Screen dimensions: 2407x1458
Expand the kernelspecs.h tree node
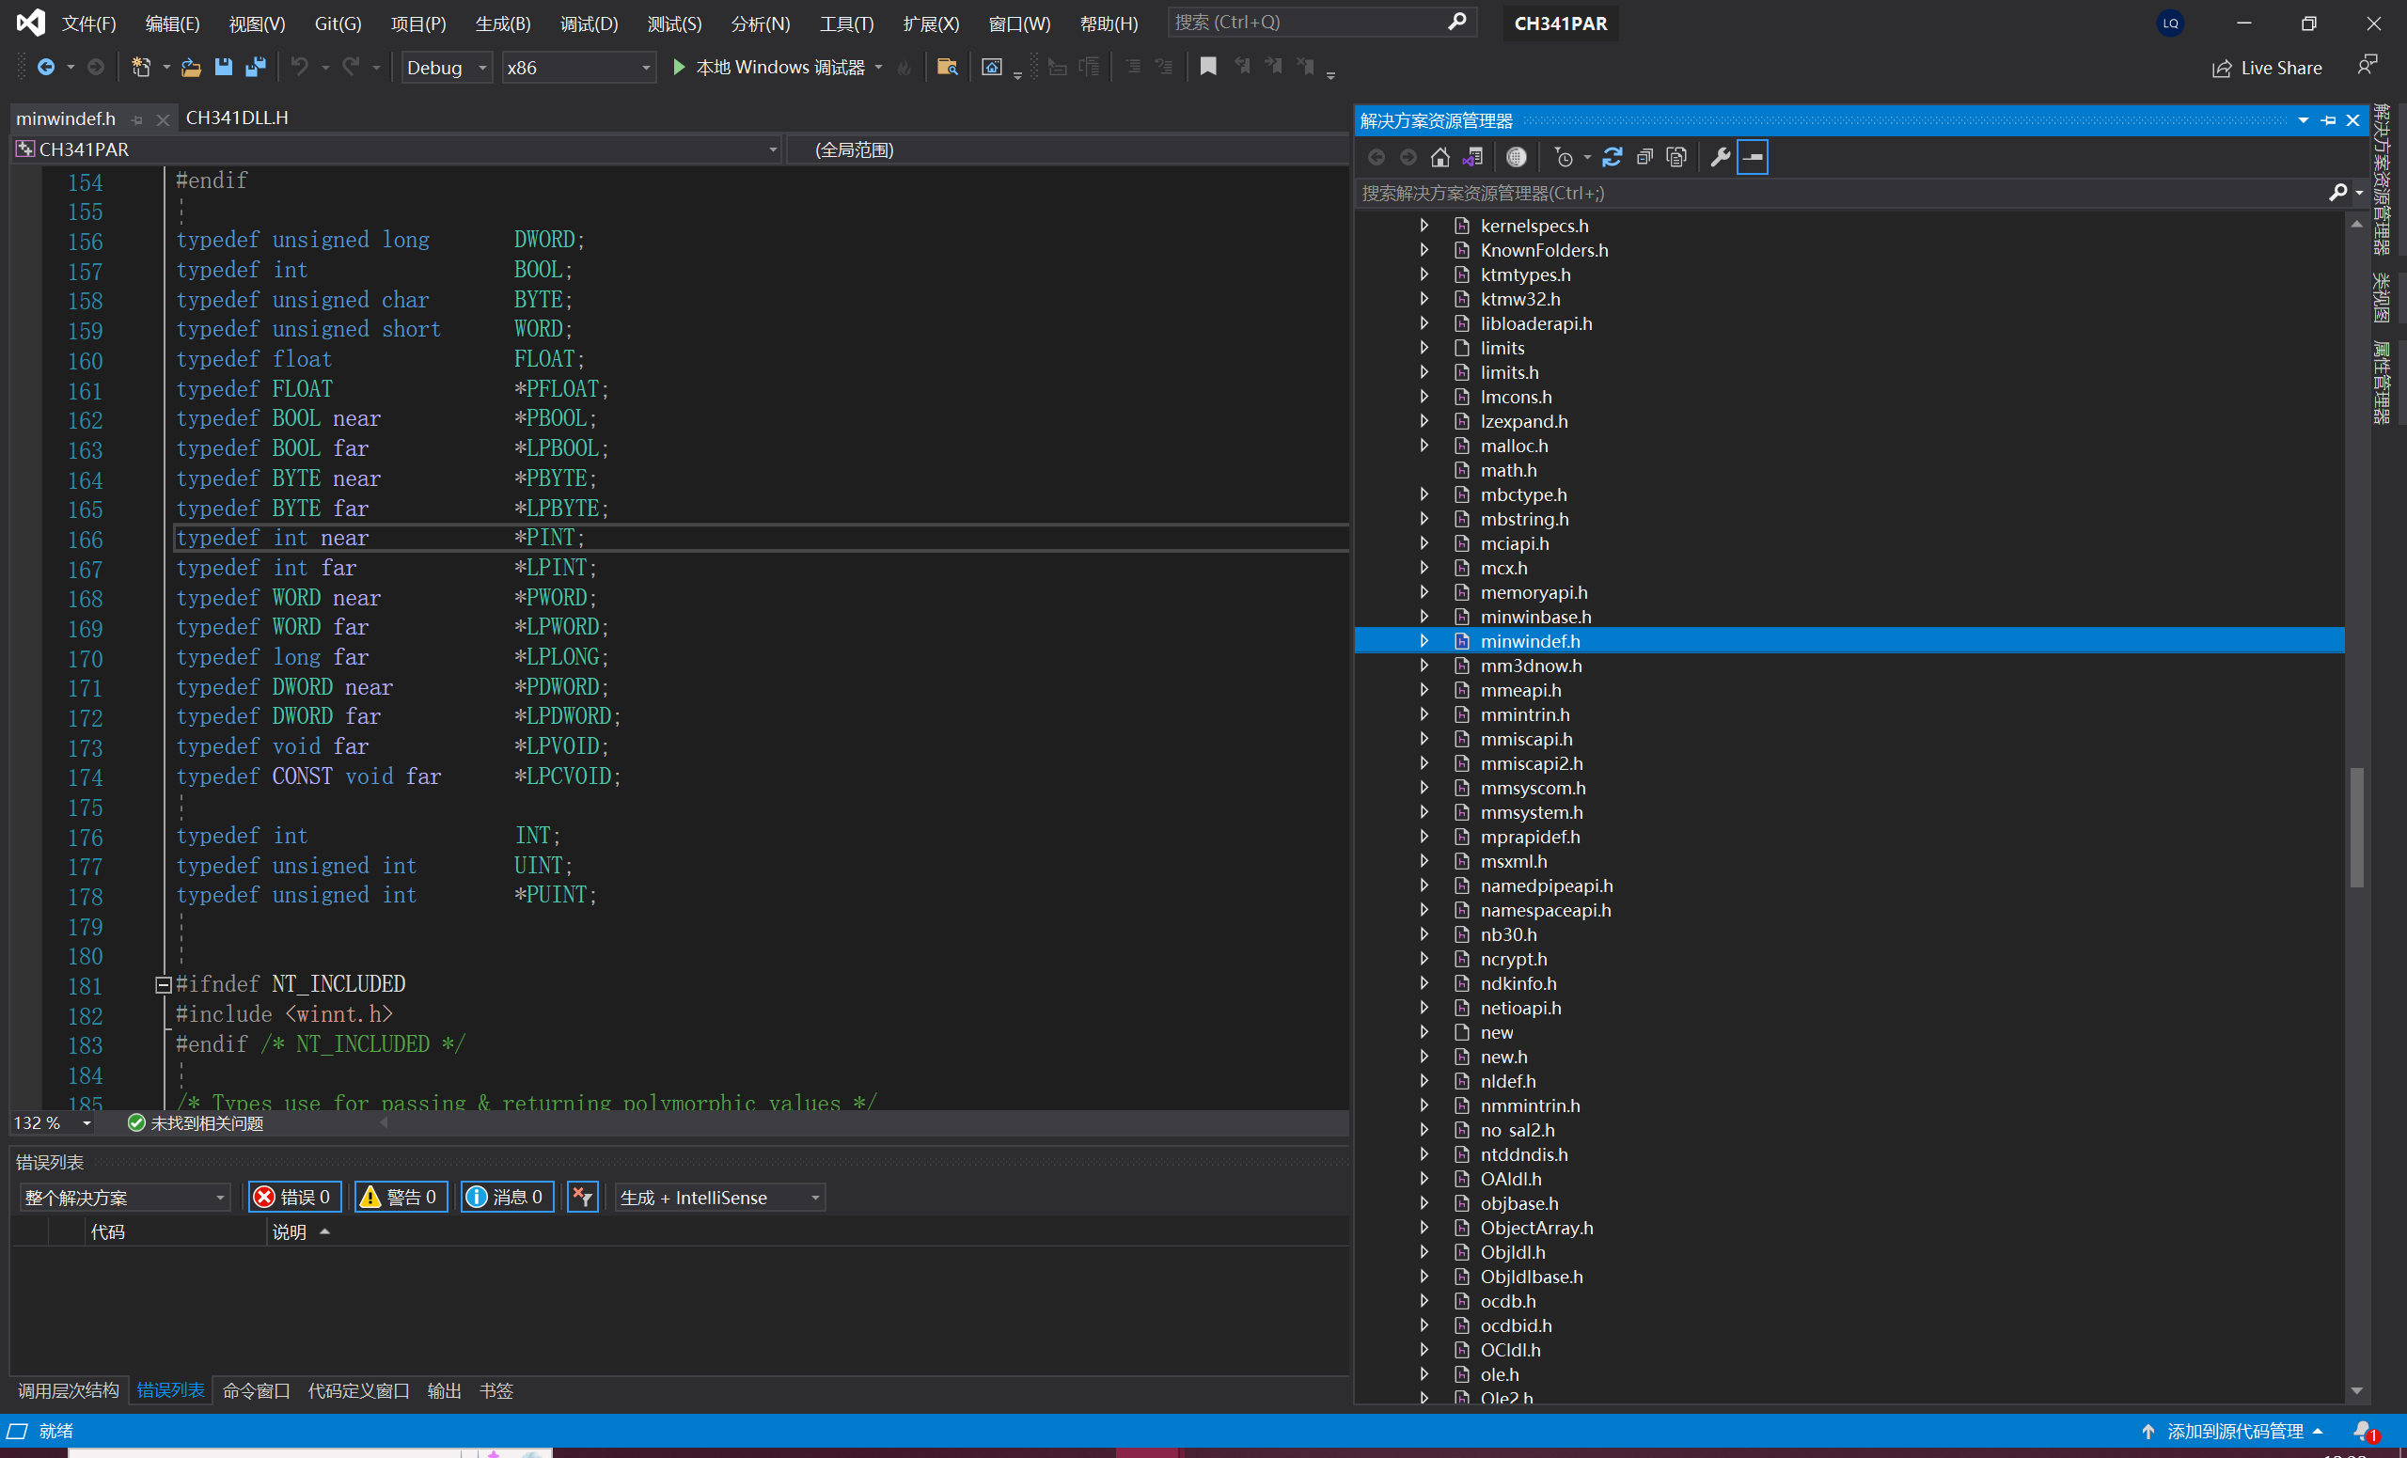click(x=1424, y=226)
